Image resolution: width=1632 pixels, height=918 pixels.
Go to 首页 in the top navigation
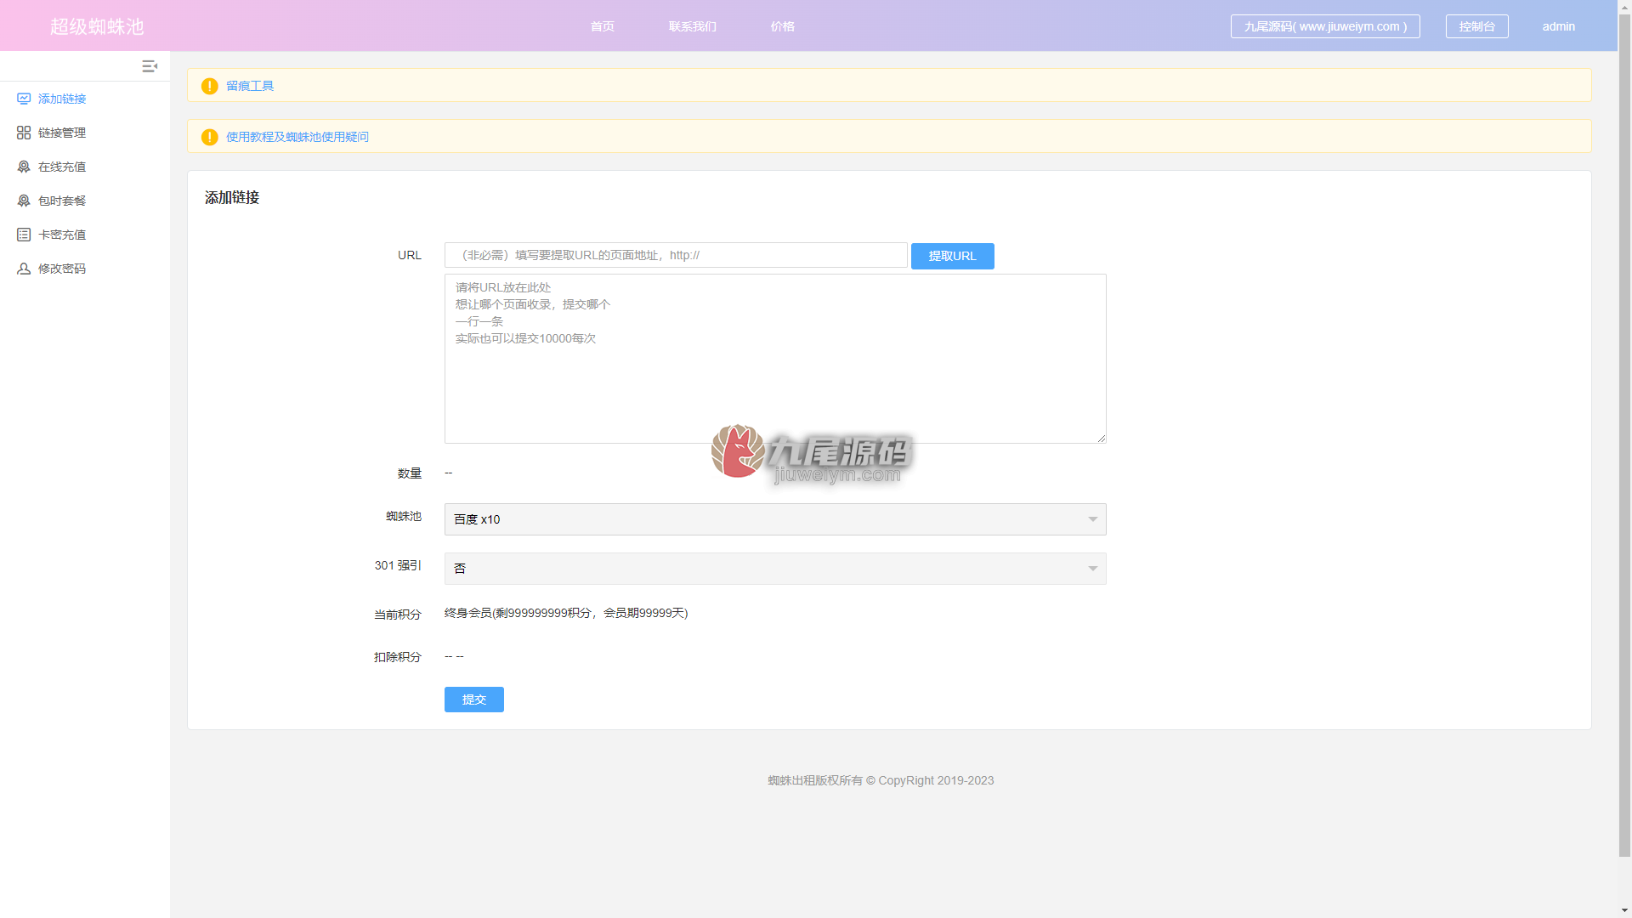tap(603, 26)
